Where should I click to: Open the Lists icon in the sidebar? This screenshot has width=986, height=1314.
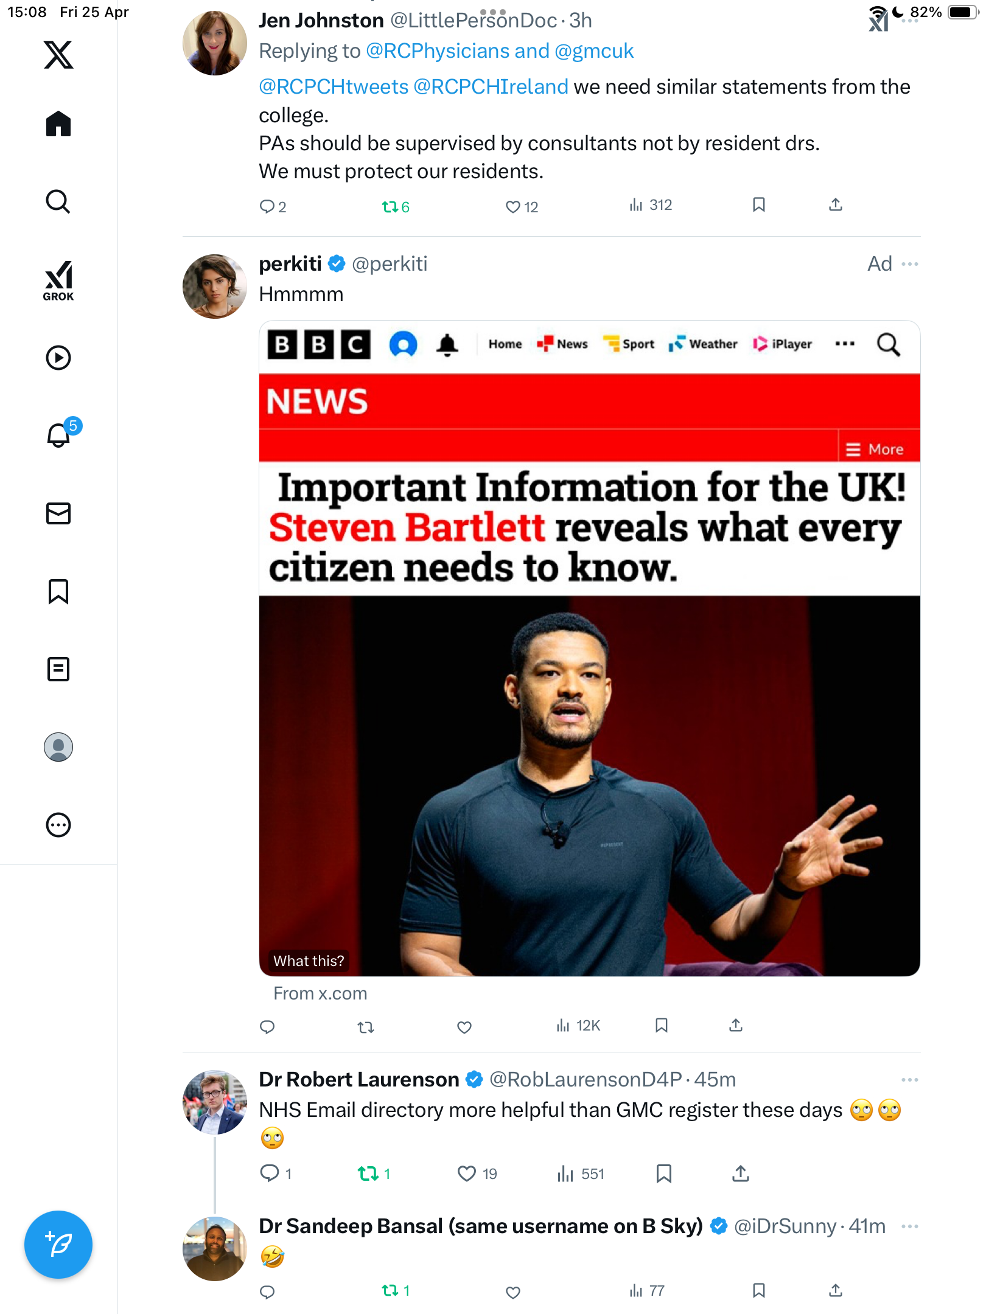click(58, 669)
